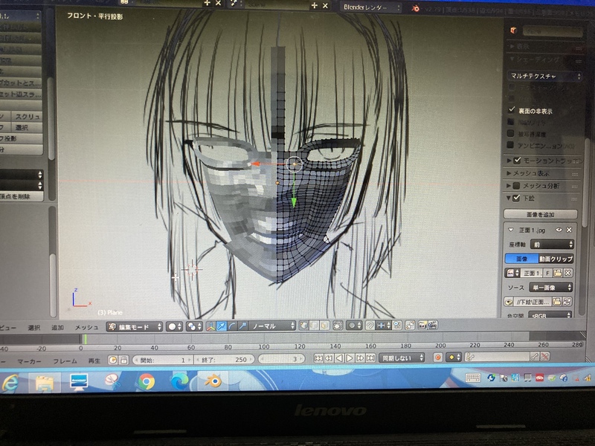Select the rotate manipulator arc icon
Image resolution: width=595 pixels, height=446 pixels.
pos(232,326)
